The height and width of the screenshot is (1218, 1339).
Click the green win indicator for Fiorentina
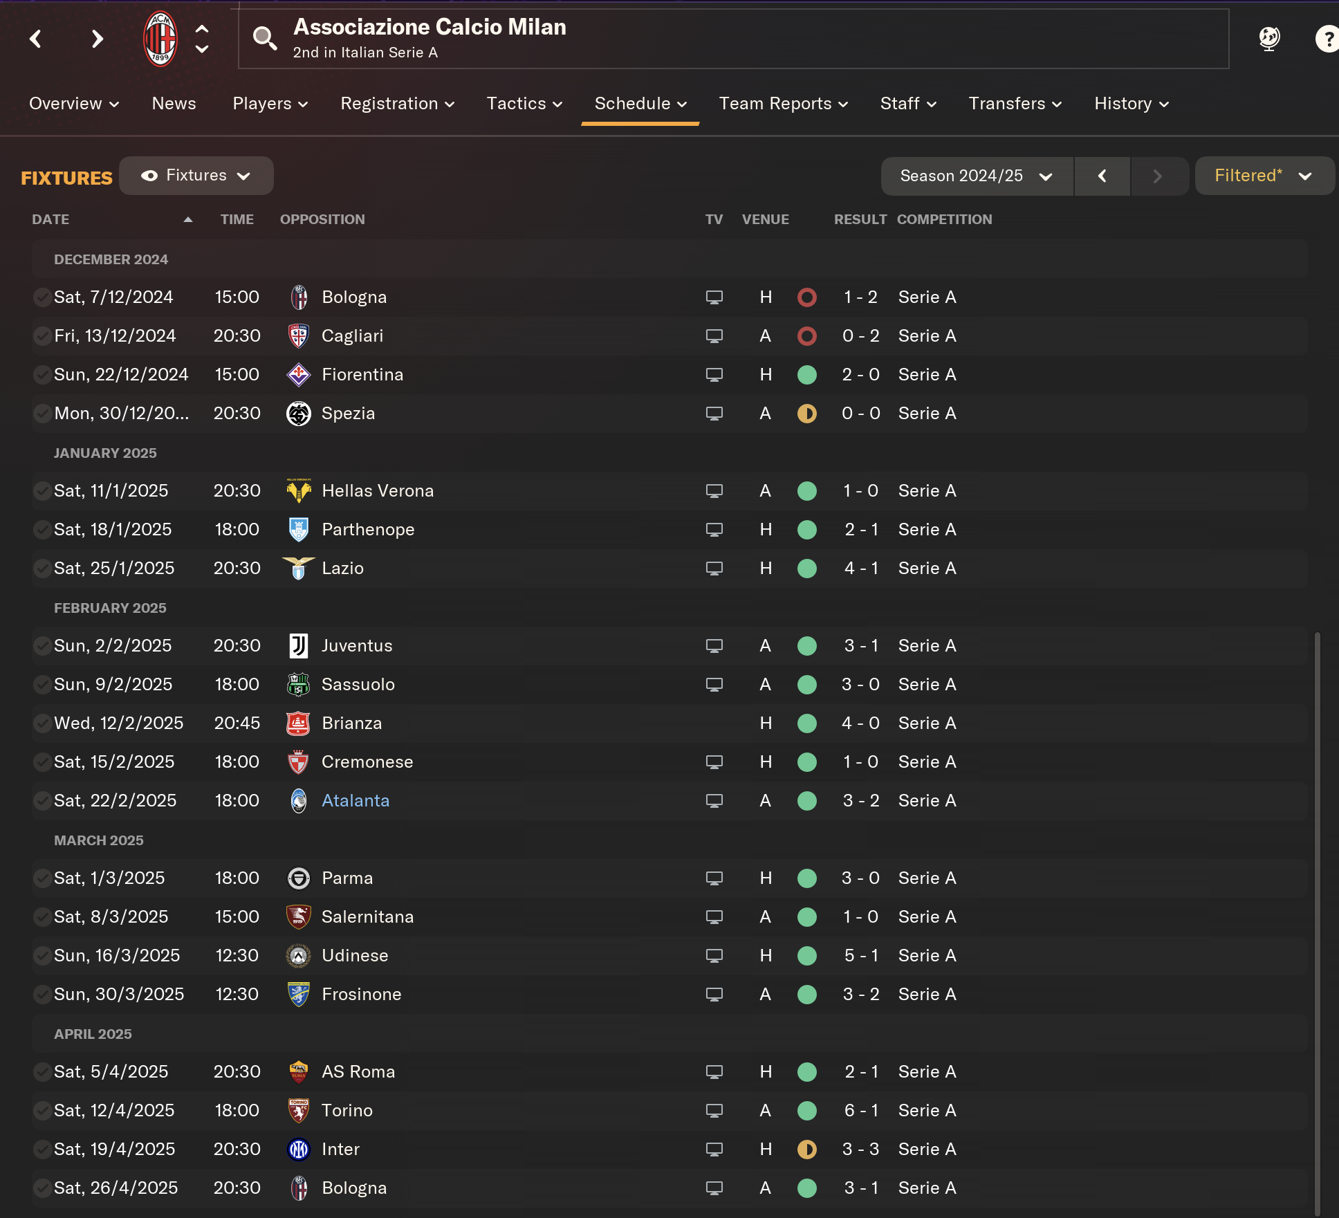[x=806, y=375]
